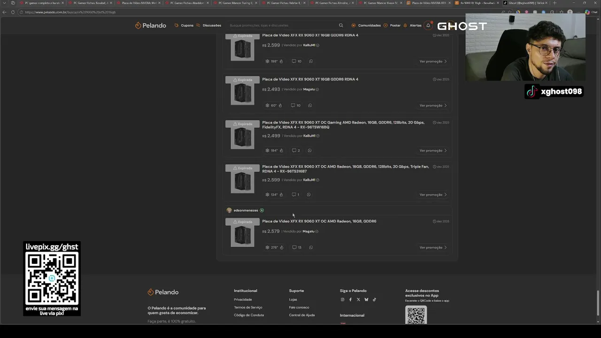Viewport: 601px width, 338px height.
Task: Open Ver promoção for the R$ 2.493 deal
Action: [433, 105]
